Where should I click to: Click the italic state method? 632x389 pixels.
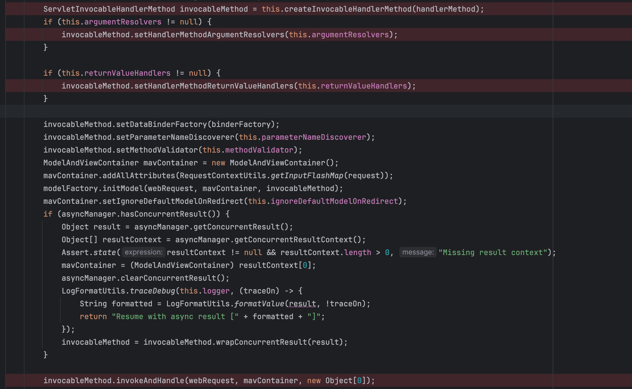pyautogui.click(x=105, y=252)
